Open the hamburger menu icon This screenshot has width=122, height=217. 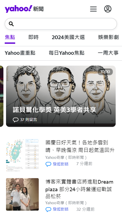click(93, 9)
